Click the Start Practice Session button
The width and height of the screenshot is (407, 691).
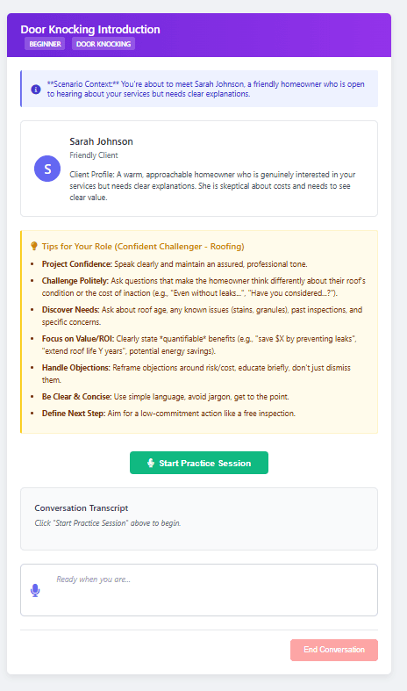[x=198, y=463]
